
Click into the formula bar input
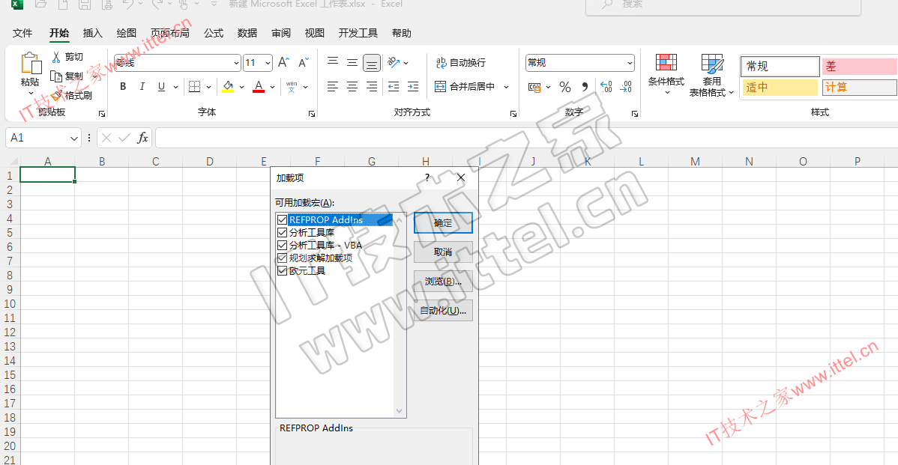point(526,138)
